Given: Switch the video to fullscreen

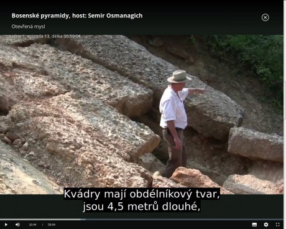Looking at the screenshot, I should pos(278,225).
